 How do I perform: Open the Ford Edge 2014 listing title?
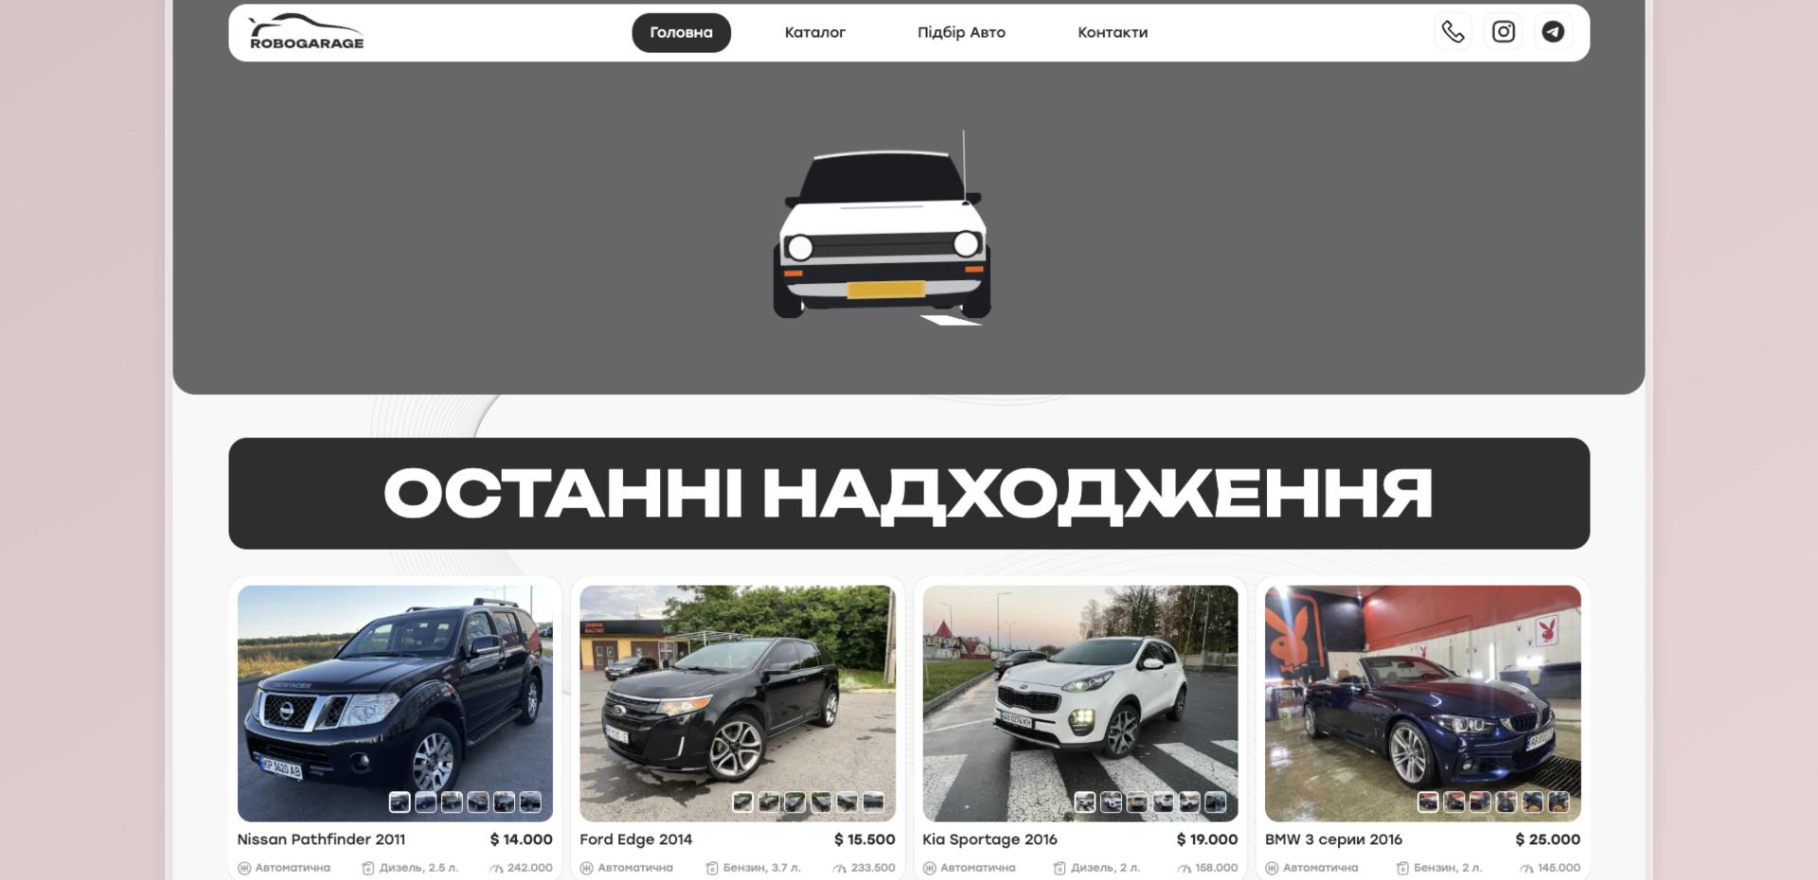point(635,839)
